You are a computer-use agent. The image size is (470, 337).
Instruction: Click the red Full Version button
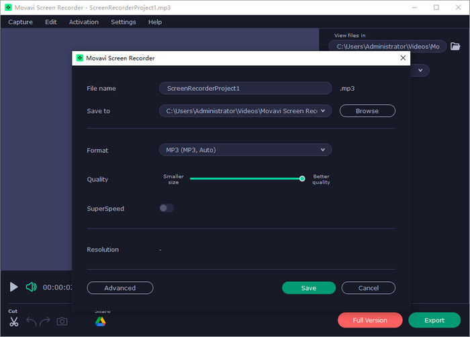click(x=370, y=320)
